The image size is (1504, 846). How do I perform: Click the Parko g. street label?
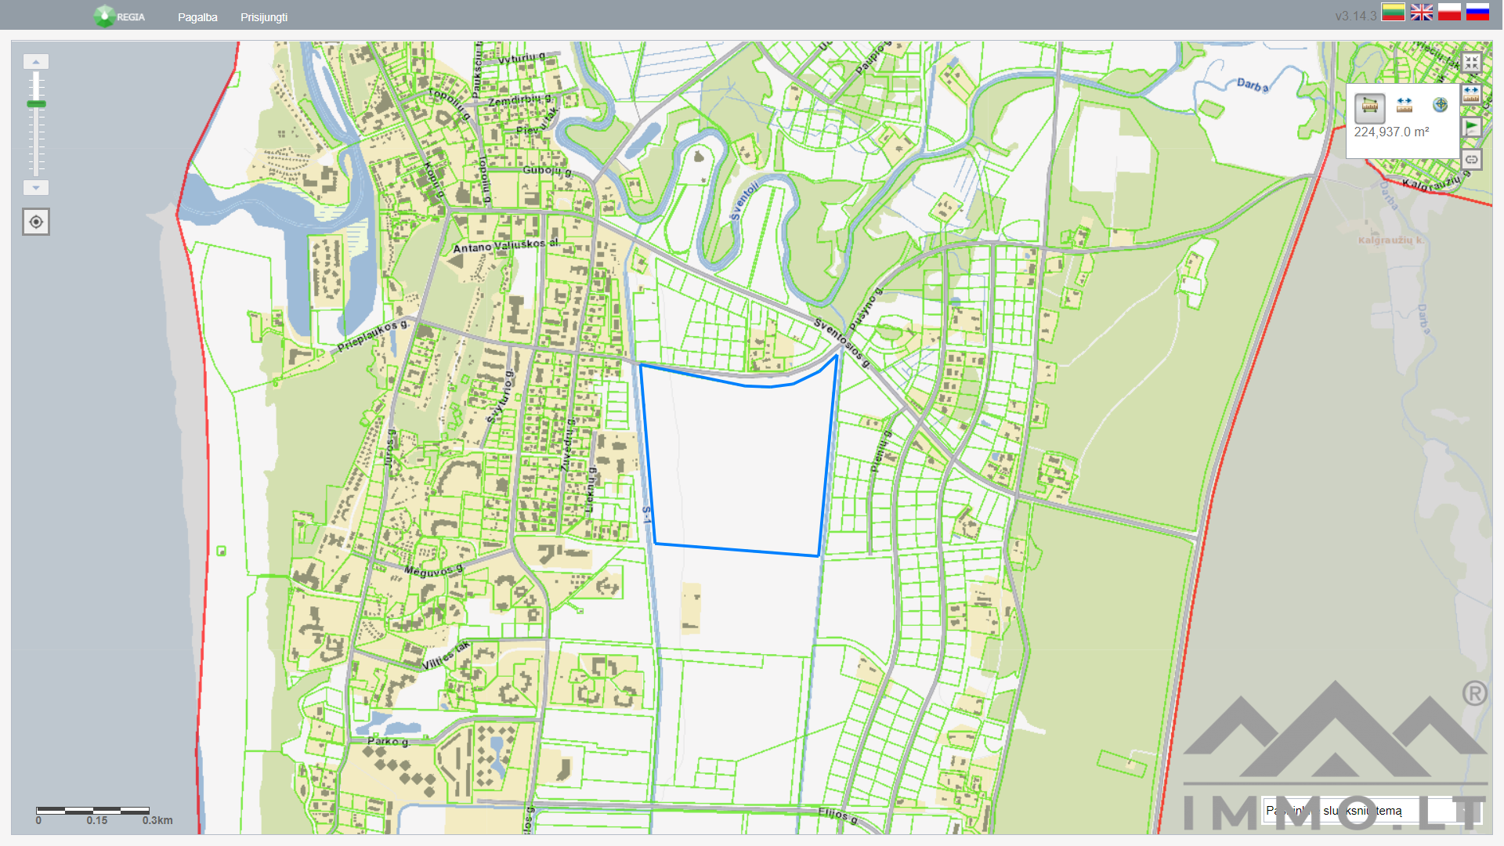point(389,741)
